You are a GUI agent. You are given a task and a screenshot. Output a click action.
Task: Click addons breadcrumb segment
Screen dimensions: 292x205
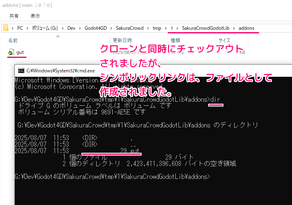pyautogui.click(x=246, y=28)
